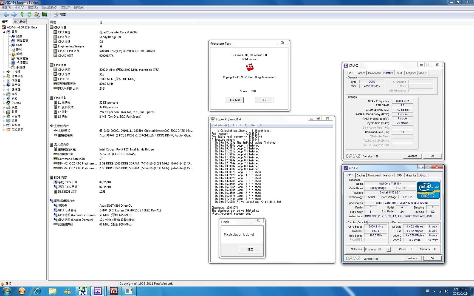This screenshot has height=296, width=474.
Task: Click OK in upper CPU-Z window
Action: tap(432, 156)
